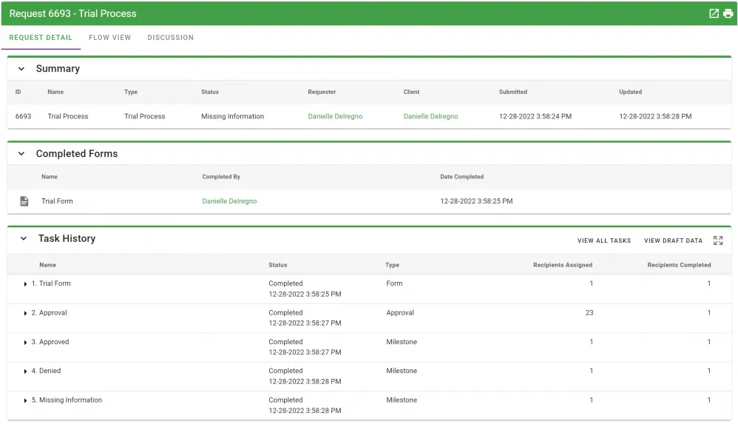This screenshot has height=424, width=738.
Task: Click the expand Task History fullscreen icon
Action: point(718,240)
